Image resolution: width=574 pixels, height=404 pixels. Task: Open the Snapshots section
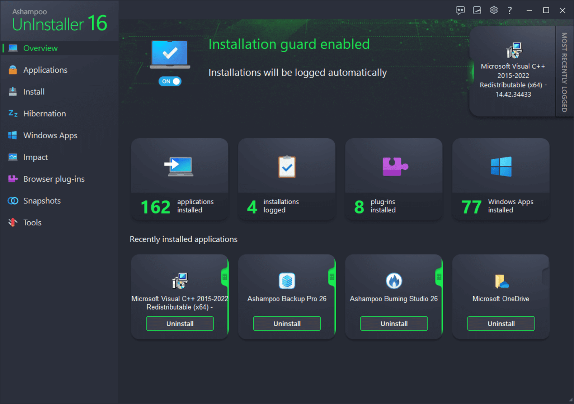click(42, 201)
